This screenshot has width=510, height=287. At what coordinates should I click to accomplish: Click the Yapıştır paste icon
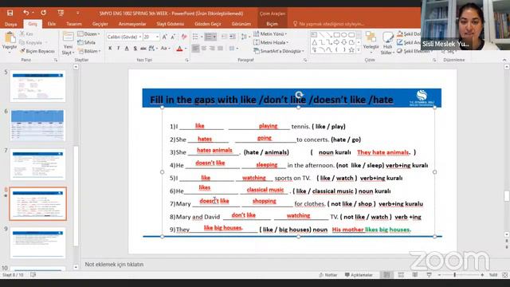[x=10, y=37]
